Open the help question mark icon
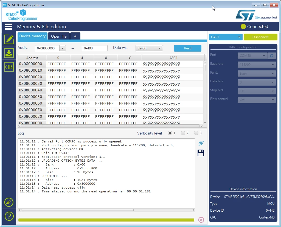 9,216
